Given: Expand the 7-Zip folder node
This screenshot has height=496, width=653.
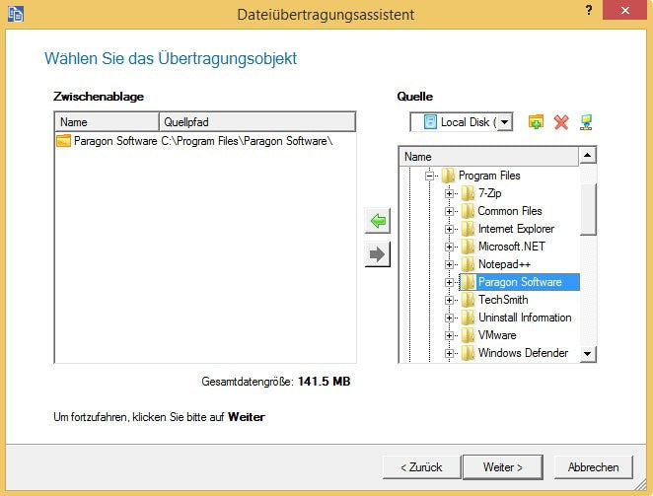Looking at the screenshot, I should click(449, 193).
